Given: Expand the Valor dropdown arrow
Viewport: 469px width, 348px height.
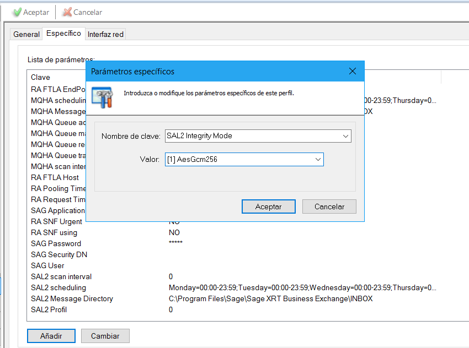Looking at the screenshot, I should [318, 160].
